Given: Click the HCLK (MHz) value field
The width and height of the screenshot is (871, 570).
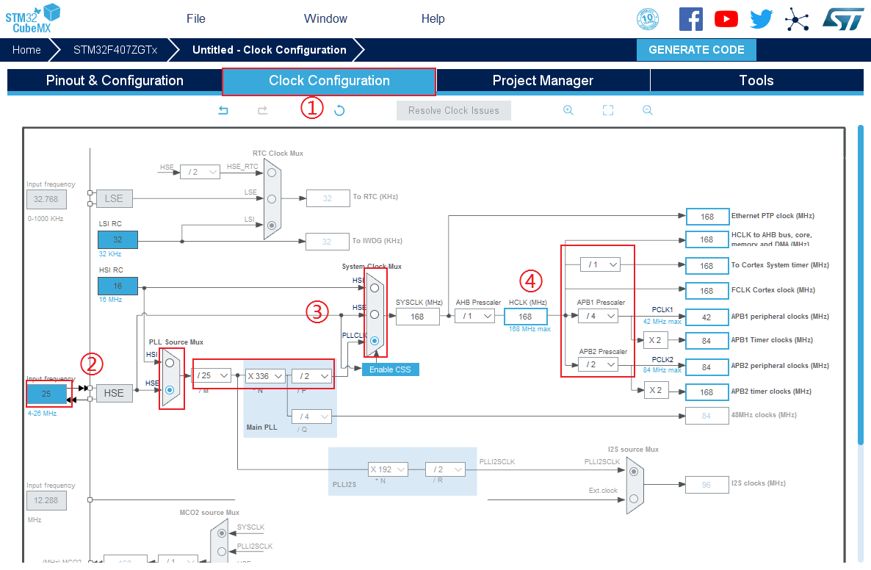Looking at the screenshot, I should [x=526, y=317].
